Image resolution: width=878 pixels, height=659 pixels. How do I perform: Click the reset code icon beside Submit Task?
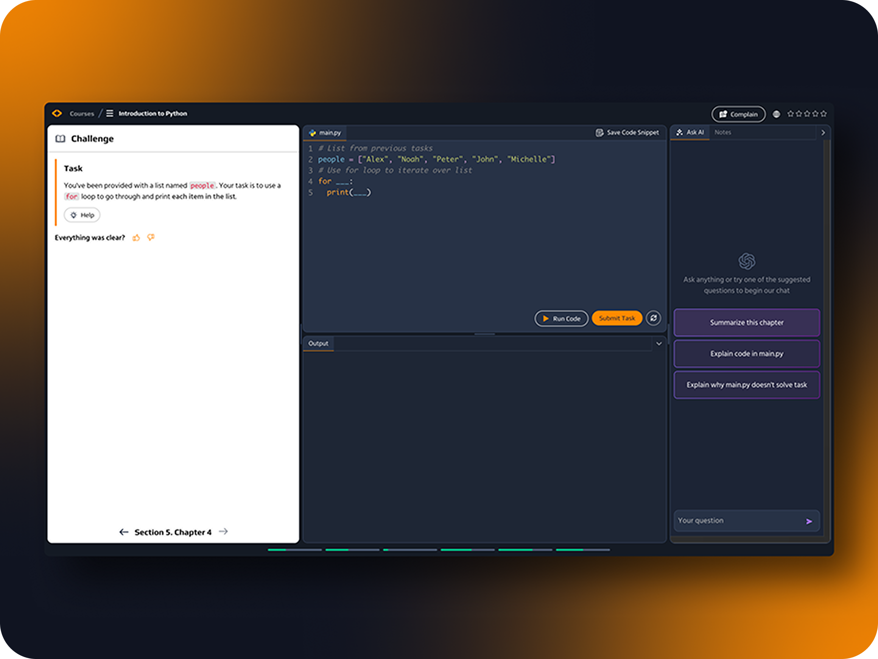[653, 318]
